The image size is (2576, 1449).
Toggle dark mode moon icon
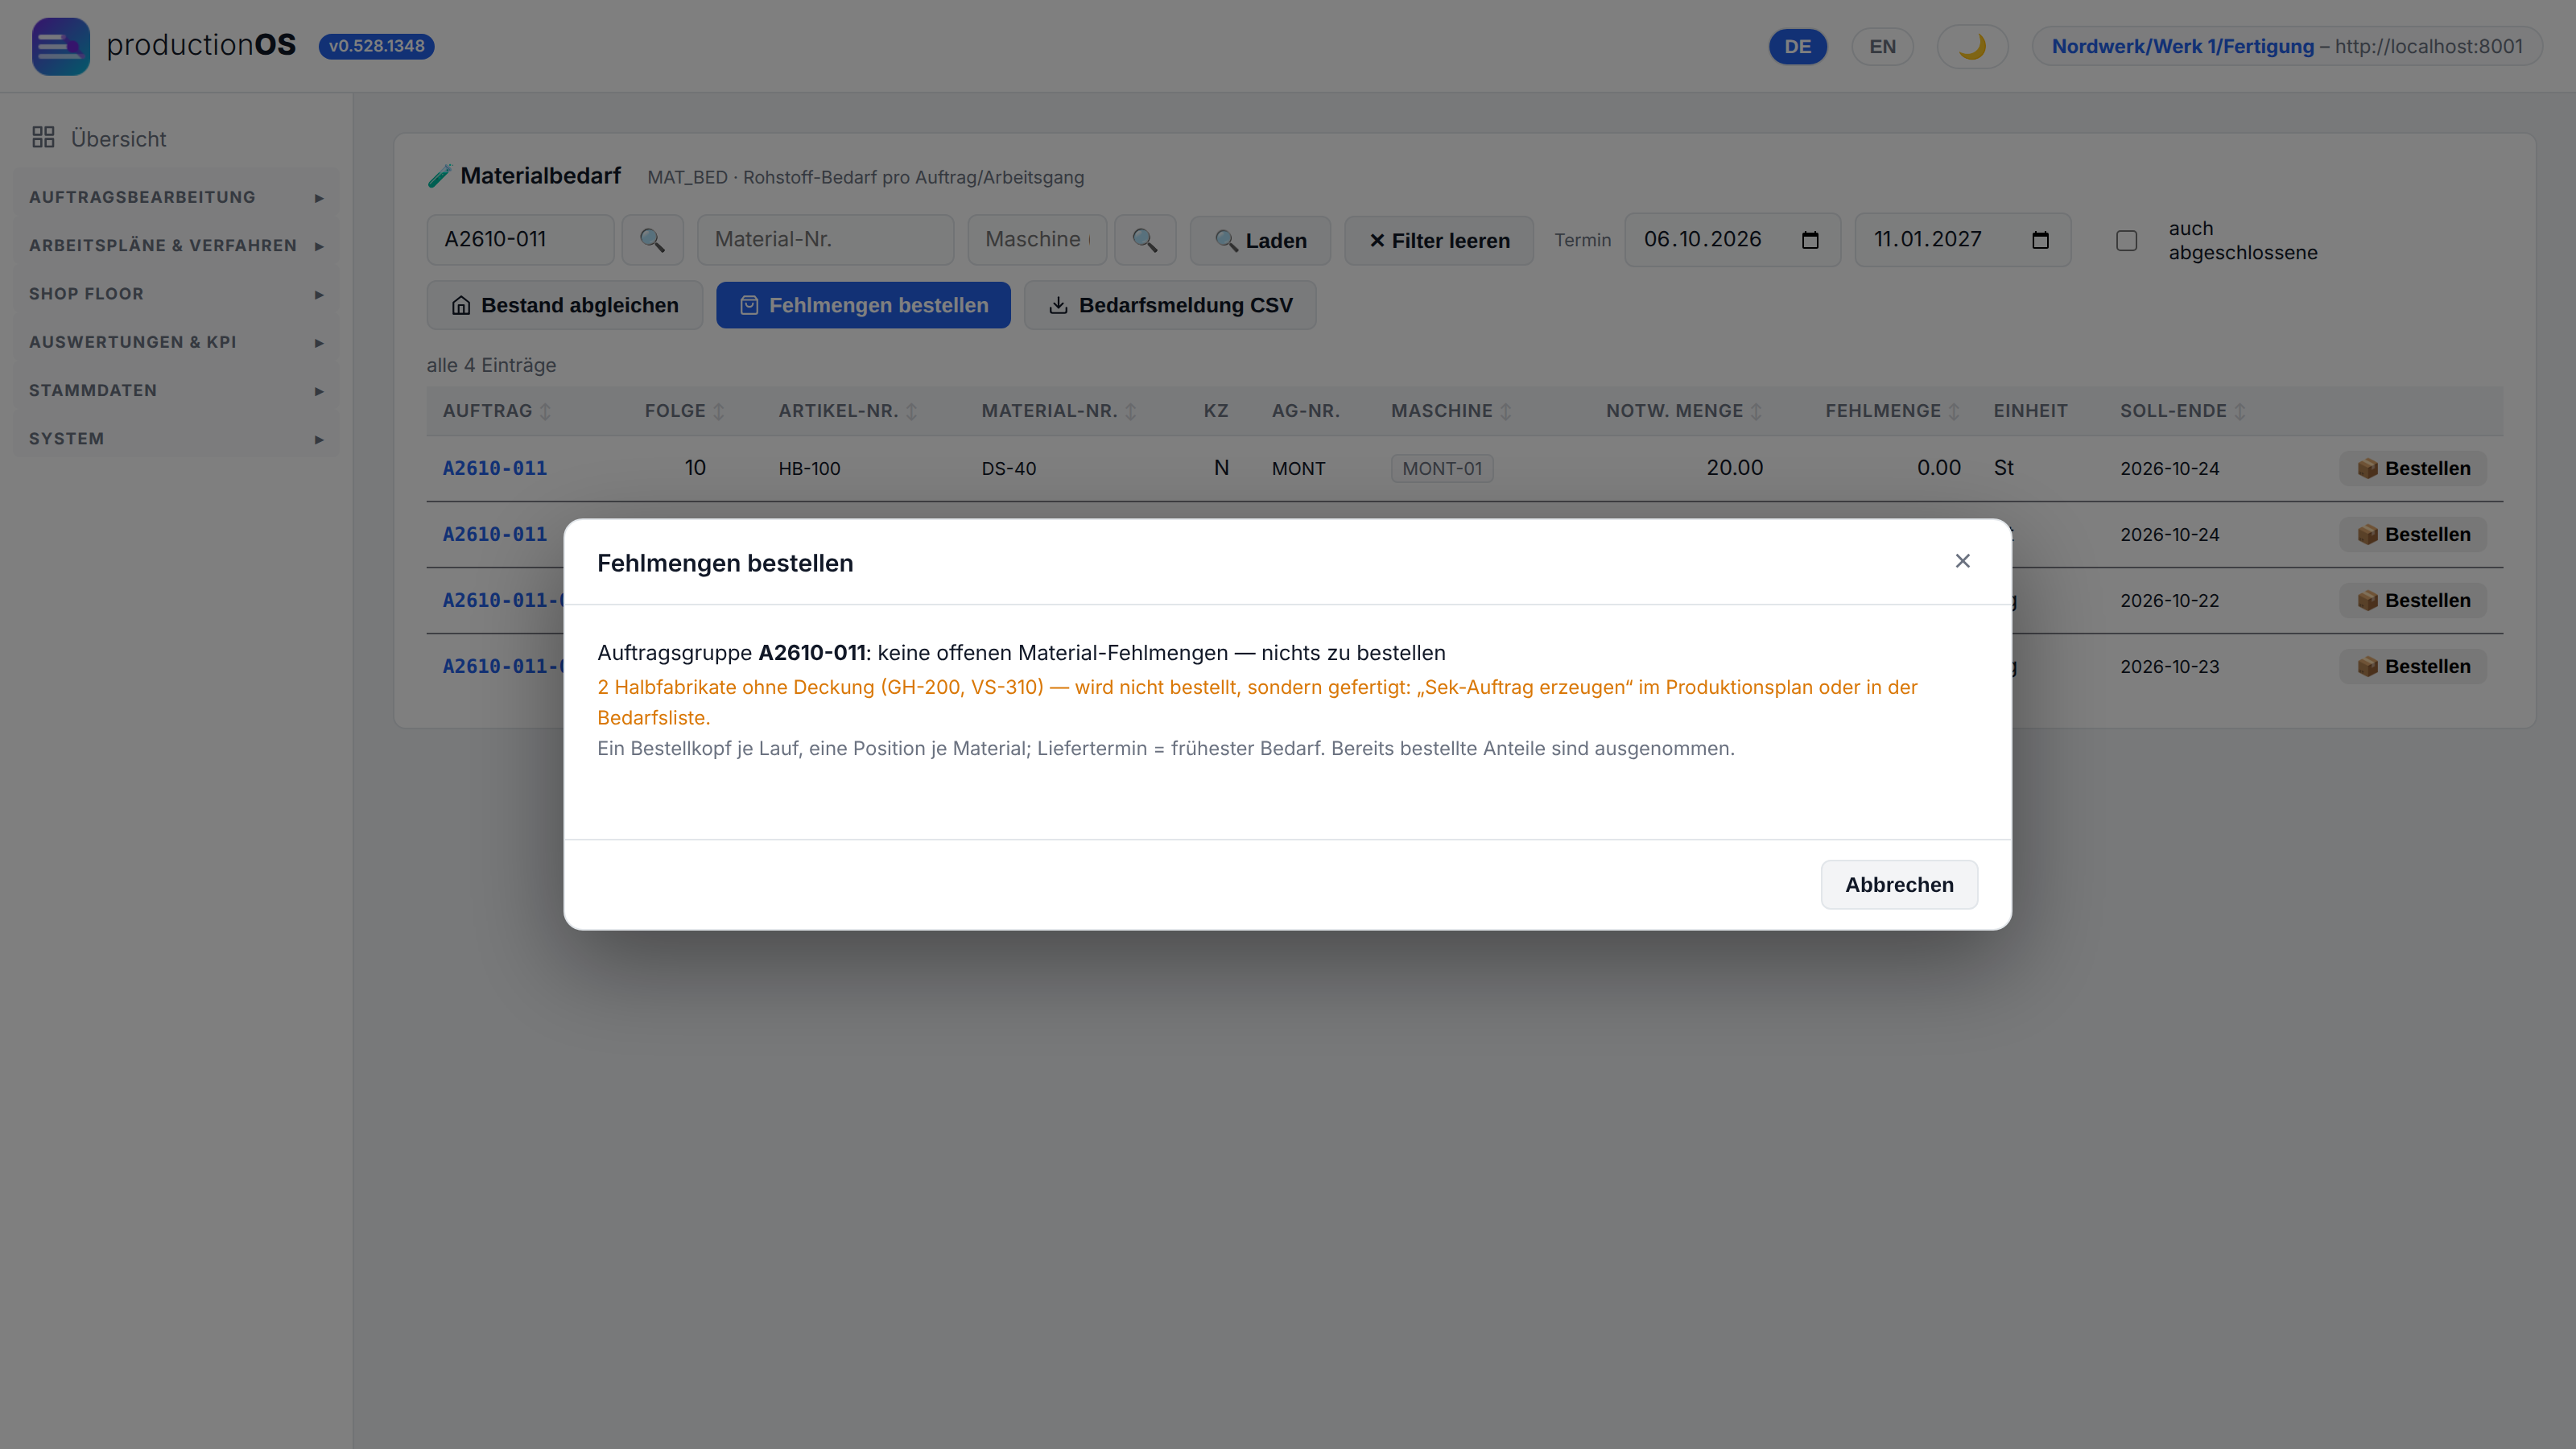pos(1972,46)
